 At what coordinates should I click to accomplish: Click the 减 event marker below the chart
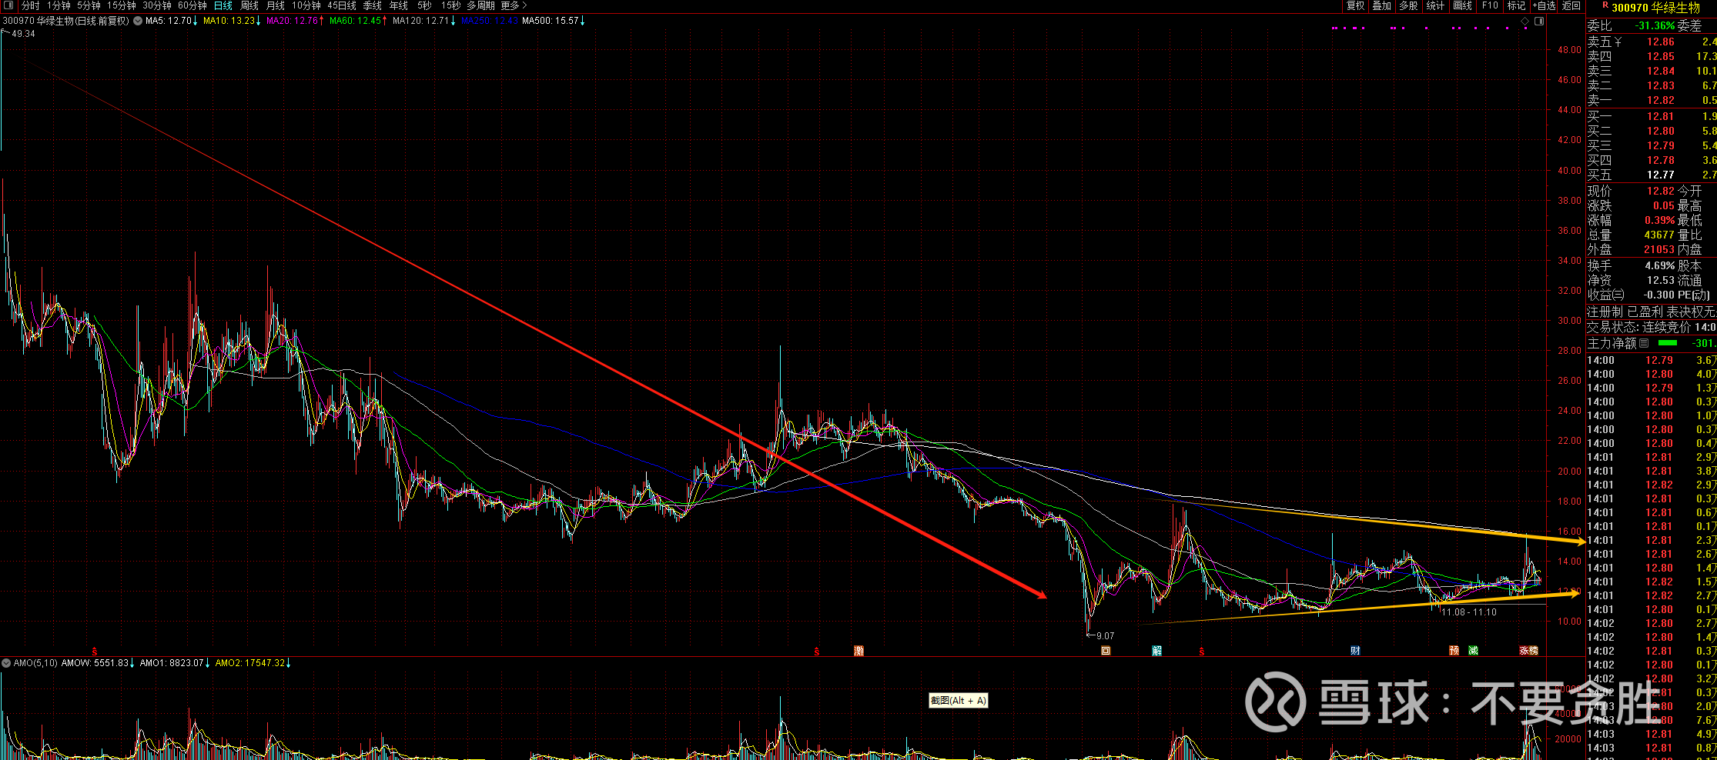pyautogui.click(x=1473, y=651)
